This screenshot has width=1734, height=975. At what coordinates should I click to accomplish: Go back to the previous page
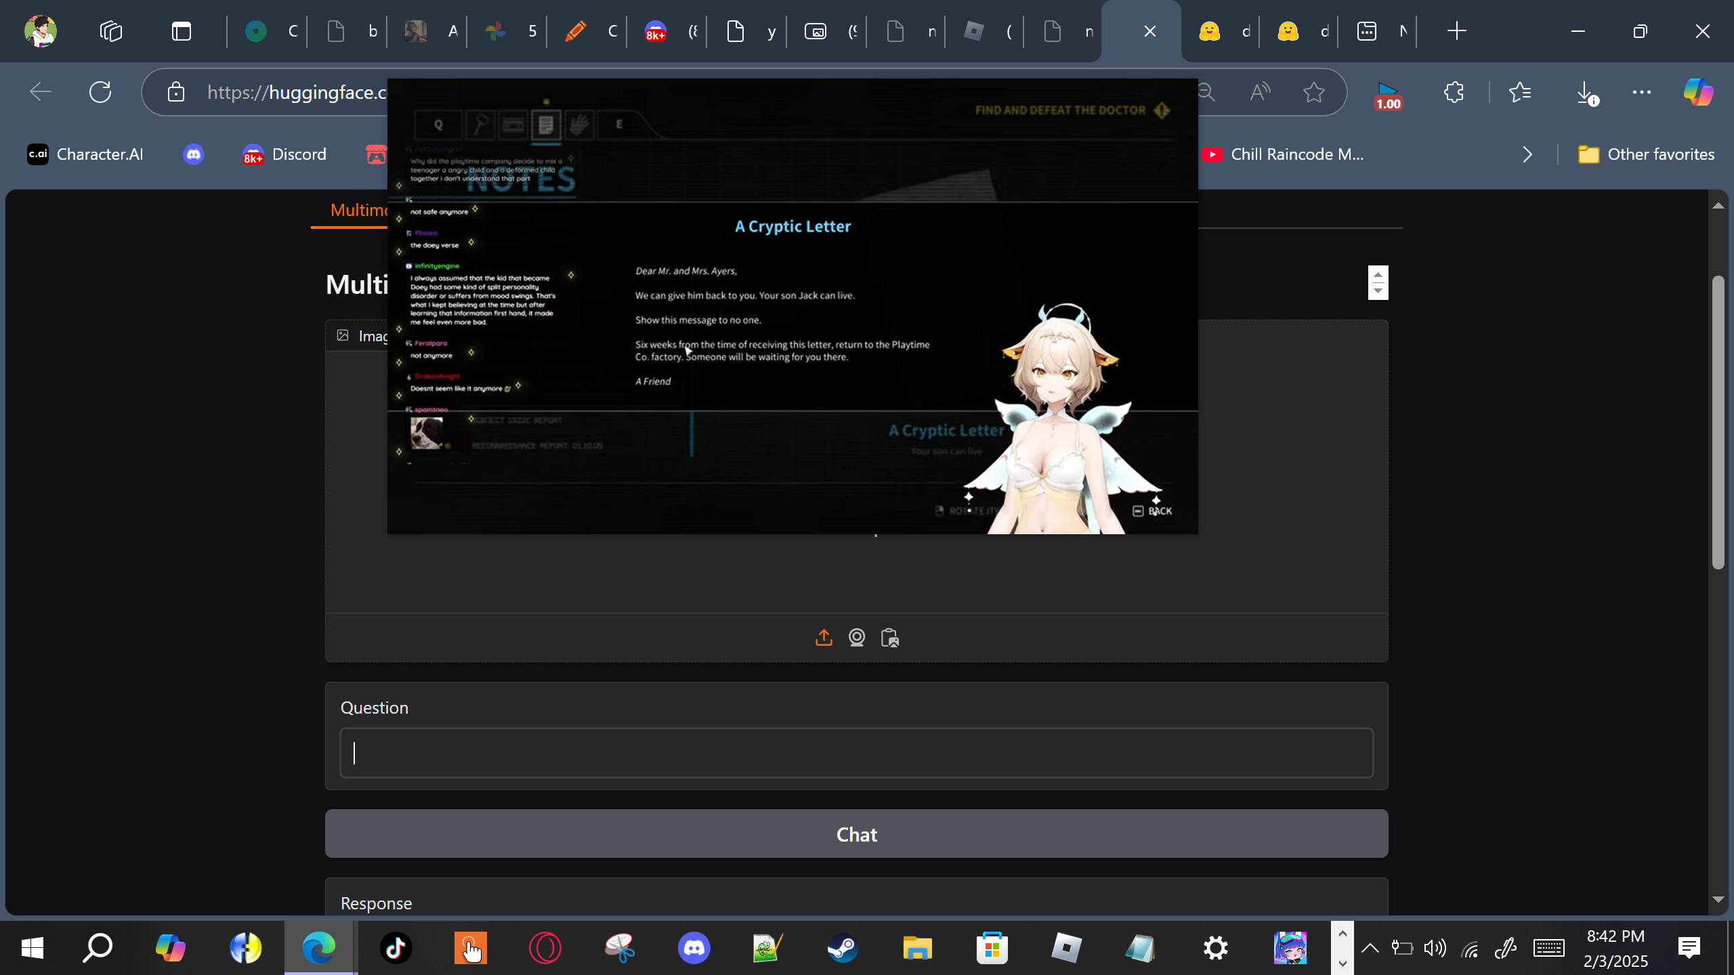pos(41,92)
